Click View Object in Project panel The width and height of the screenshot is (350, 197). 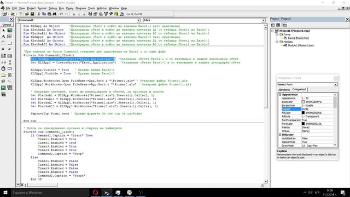[278, 25]
